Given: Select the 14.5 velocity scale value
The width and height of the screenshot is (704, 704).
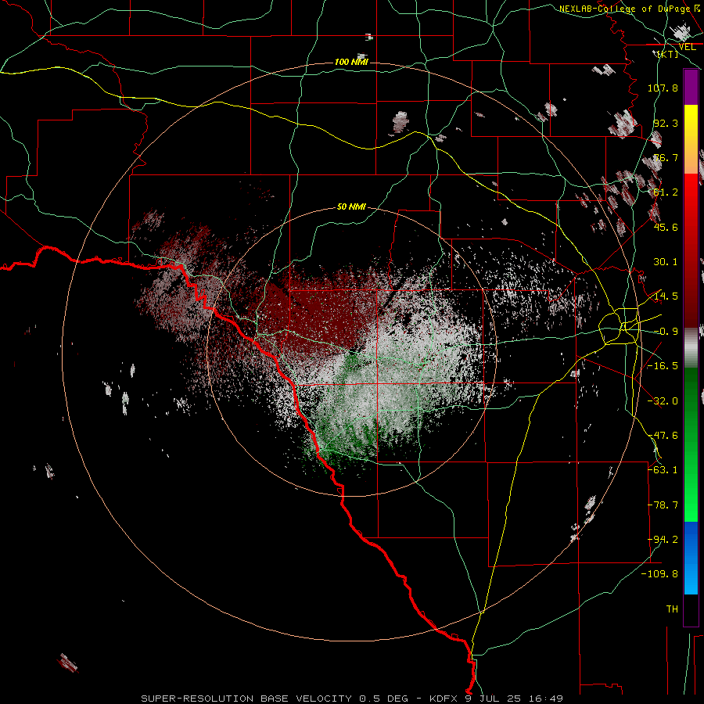Looking at the screenshot, I should click(666, 296).
